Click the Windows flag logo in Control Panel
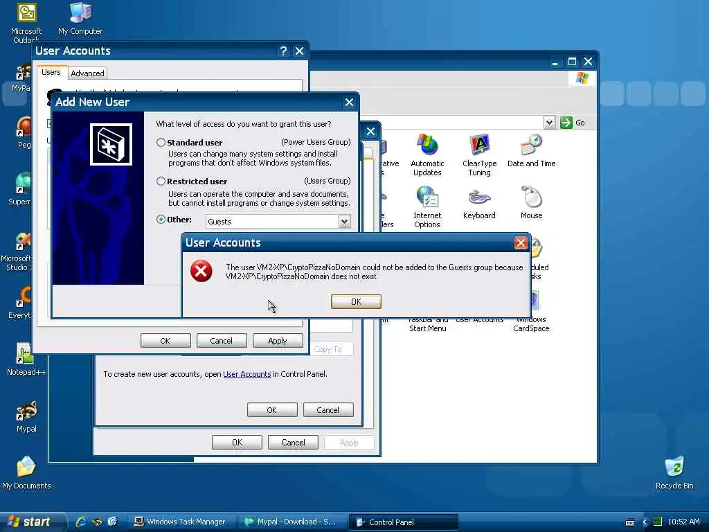 tap(582, 78)
